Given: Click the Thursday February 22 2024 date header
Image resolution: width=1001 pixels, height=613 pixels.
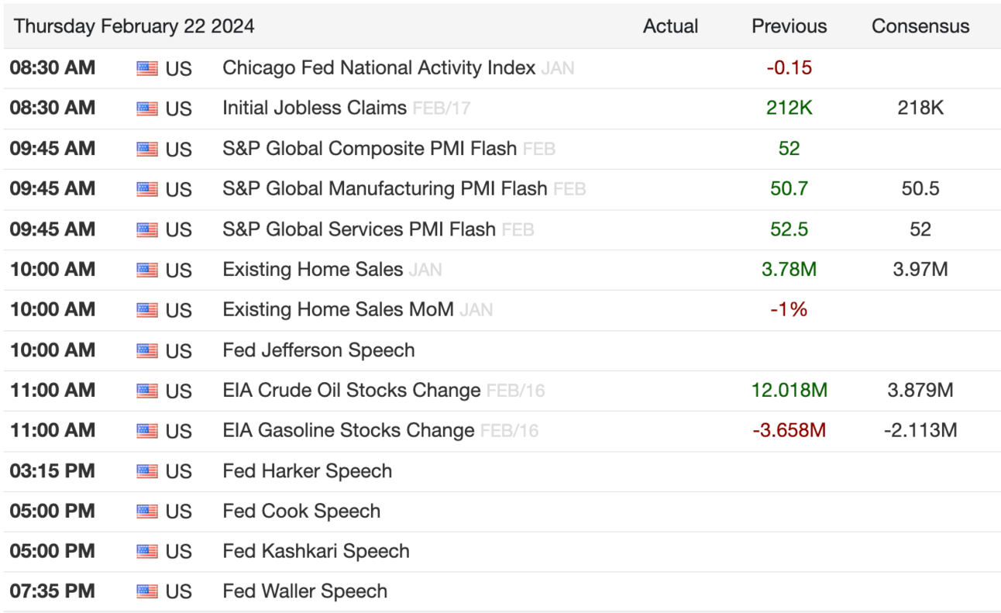Looking at the screenshot, I should pyautogui.click(x=134, y=26).
